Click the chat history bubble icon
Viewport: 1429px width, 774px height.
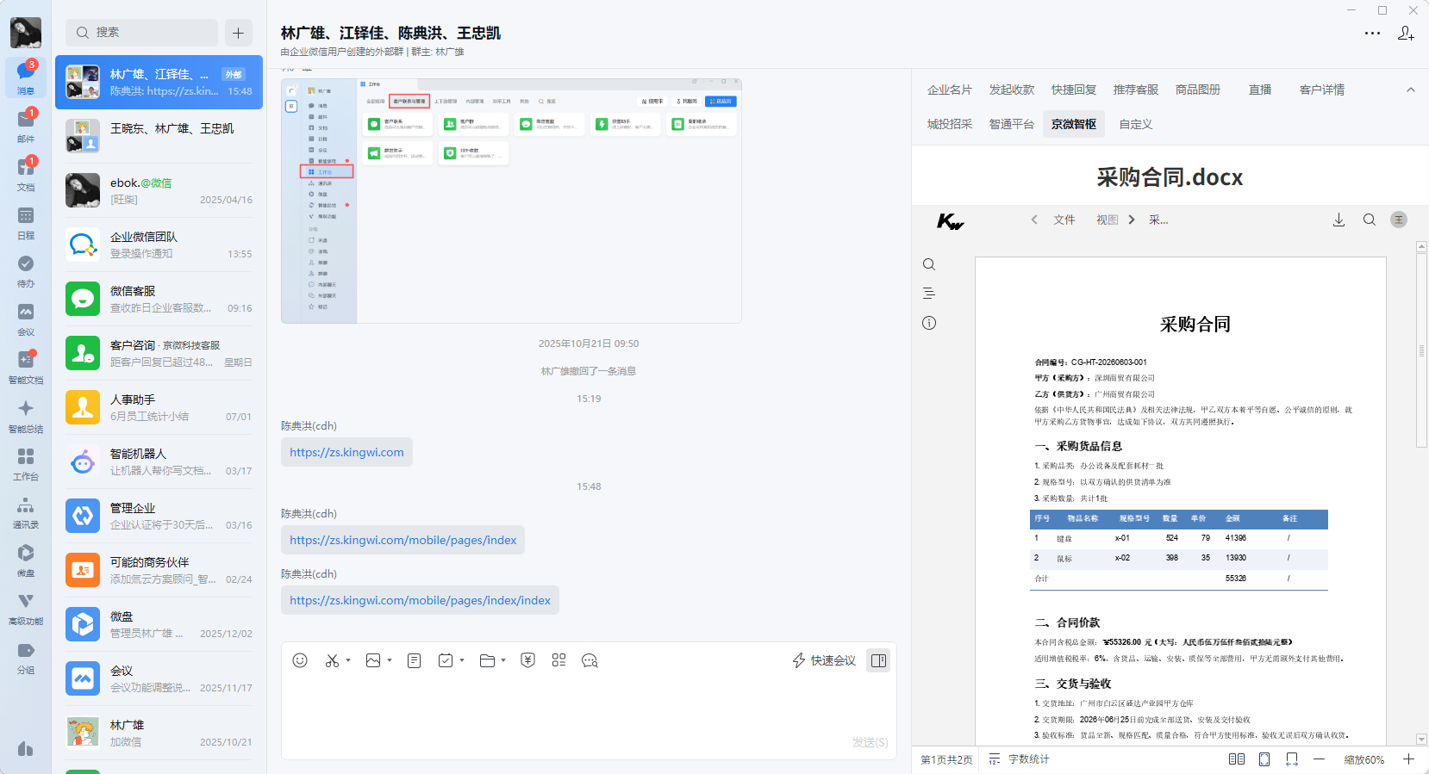[x=590, y=660]
